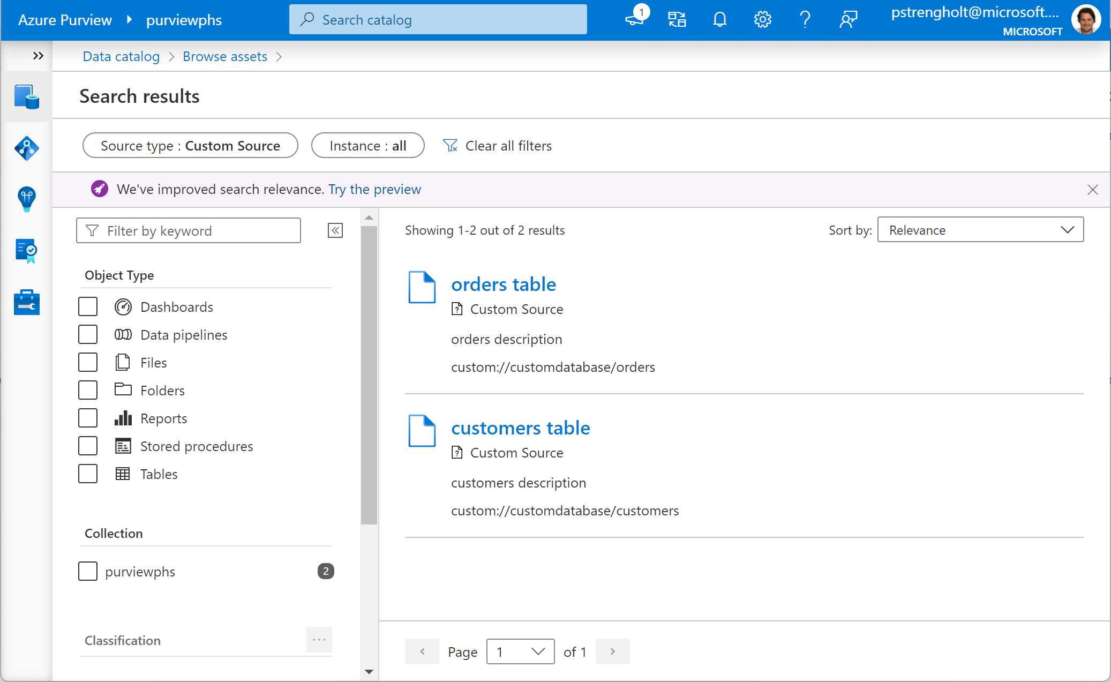Click the Dashboards gauge icon
The width and height of the screenshot is (1111, 682).
point(123,307)
